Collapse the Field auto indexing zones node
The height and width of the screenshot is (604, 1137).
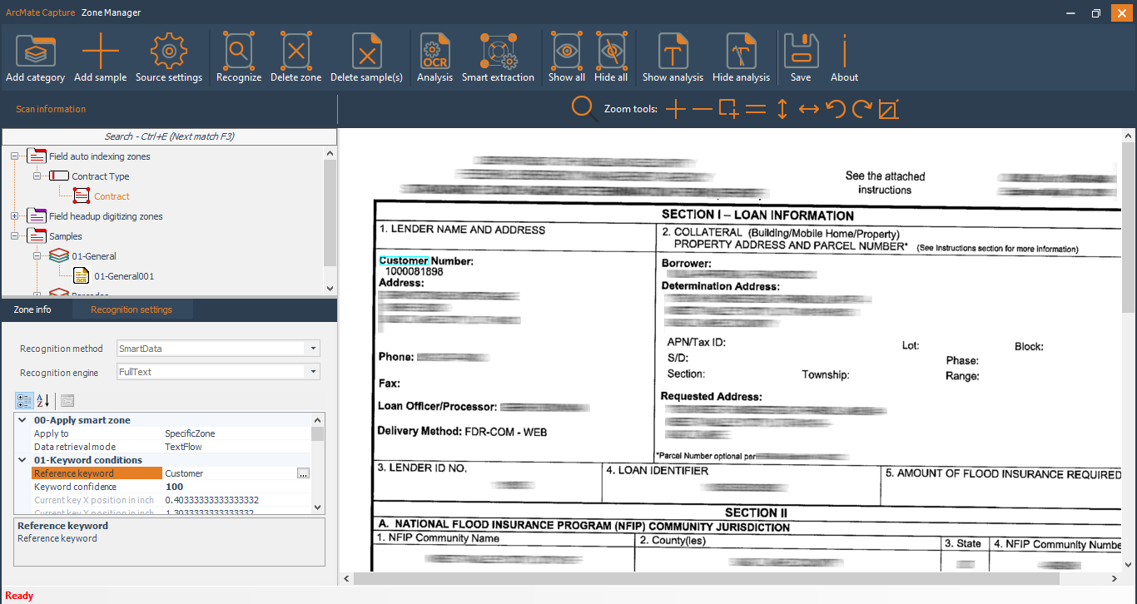pos(13,156)
